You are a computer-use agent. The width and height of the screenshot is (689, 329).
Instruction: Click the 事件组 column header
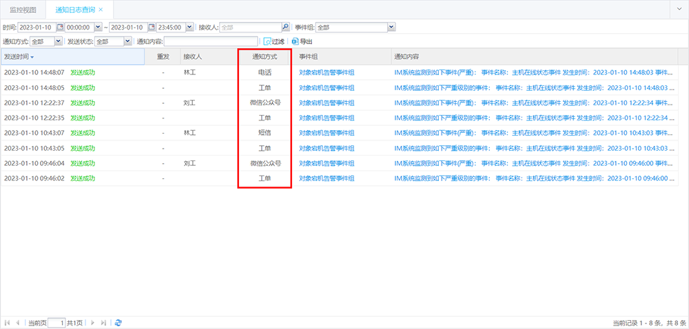(x=342, y=56)
